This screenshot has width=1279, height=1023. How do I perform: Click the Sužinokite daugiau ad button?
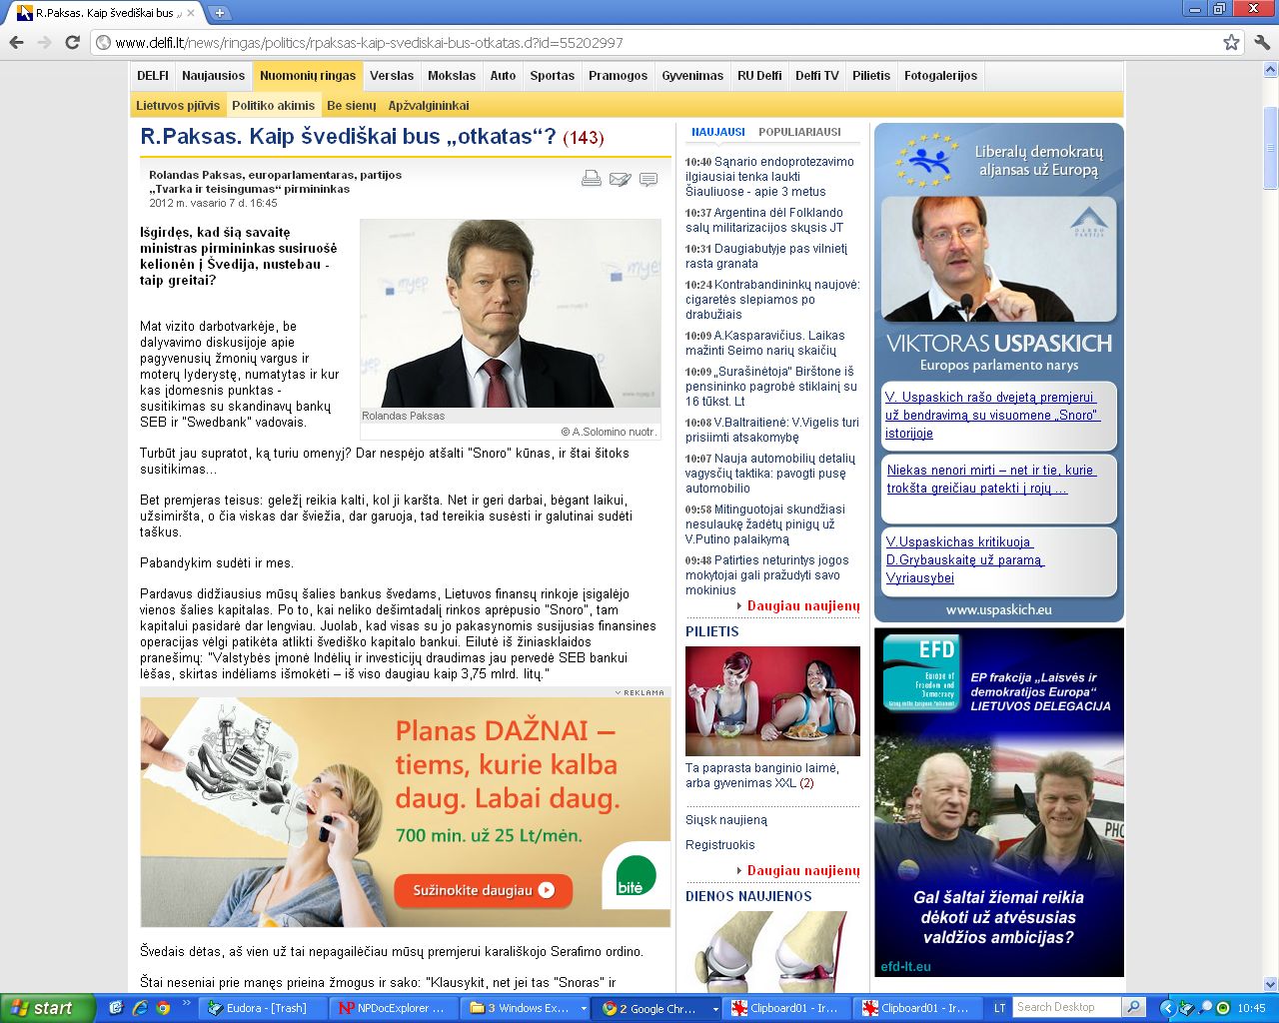coord(483,890)
